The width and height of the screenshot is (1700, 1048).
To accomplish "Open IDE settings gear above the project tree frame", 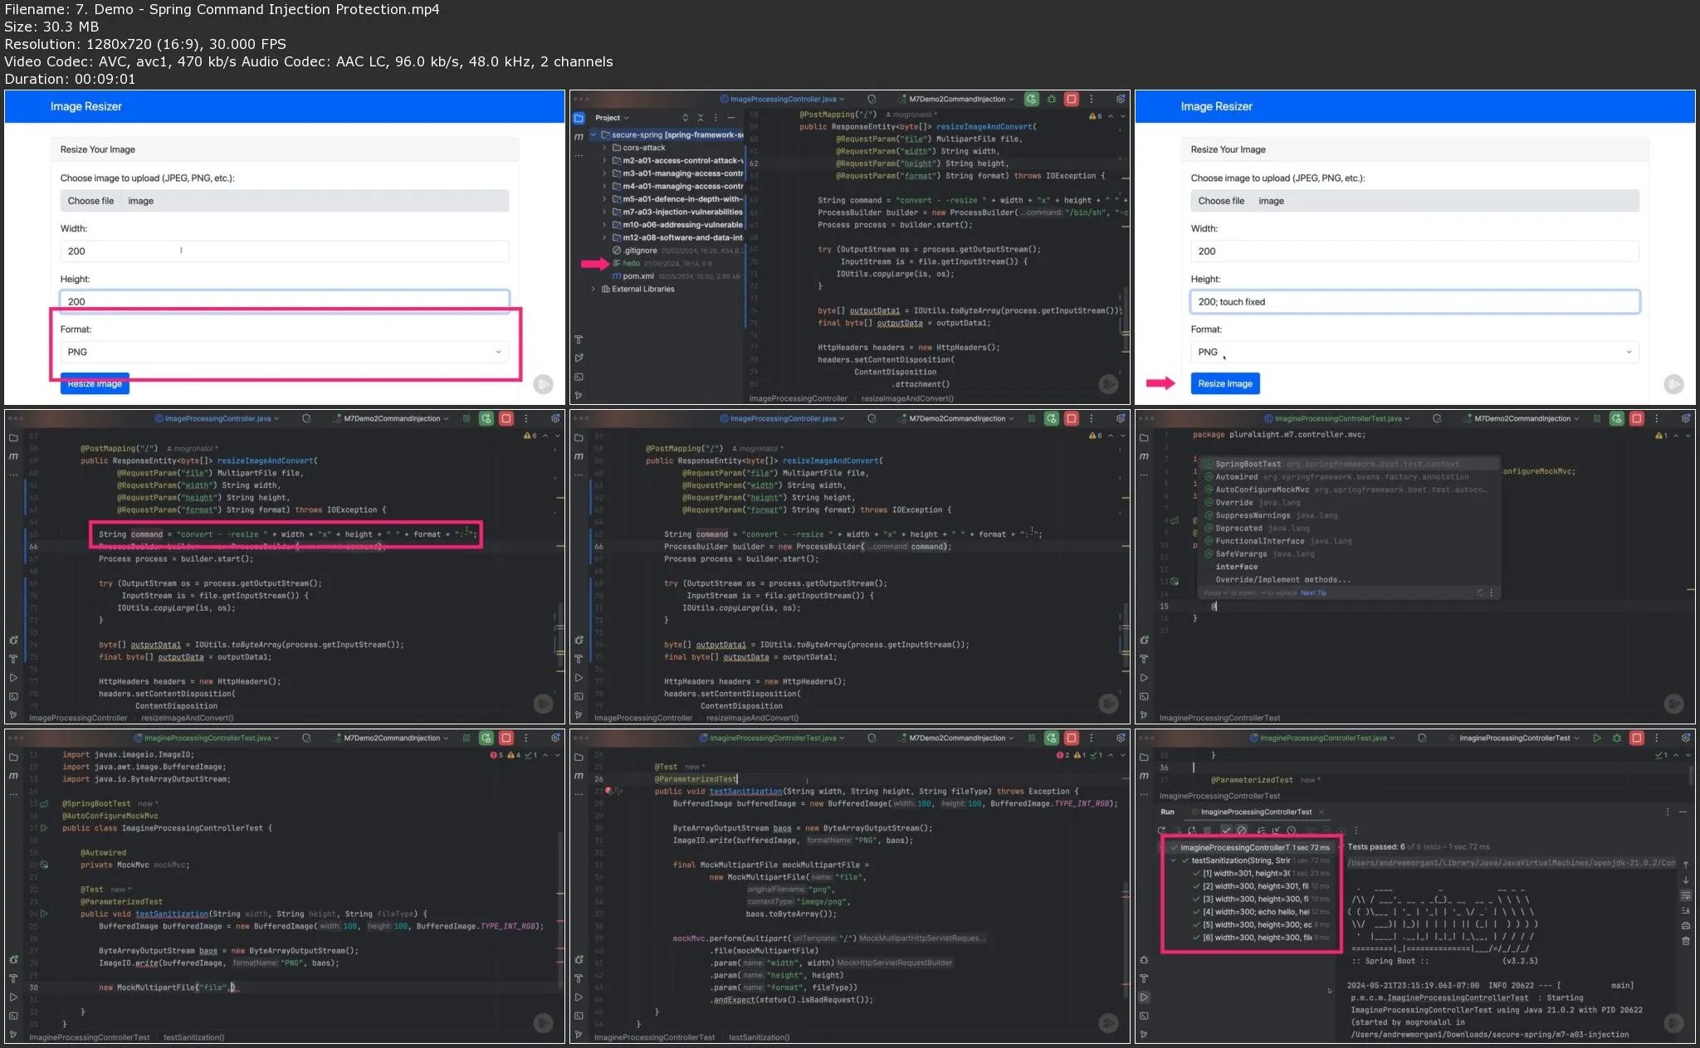I will click(1120, 99).
